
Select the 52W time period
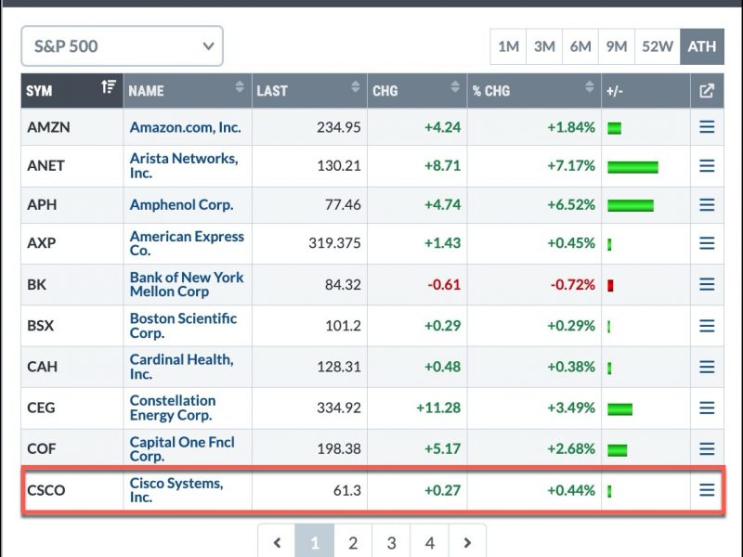coord(658,46)
